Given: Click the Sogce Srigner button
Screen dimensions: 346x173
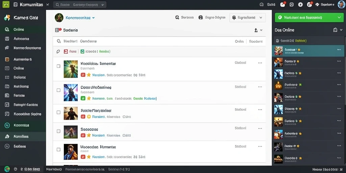Looking at the screenshot, I should point(212,17).
